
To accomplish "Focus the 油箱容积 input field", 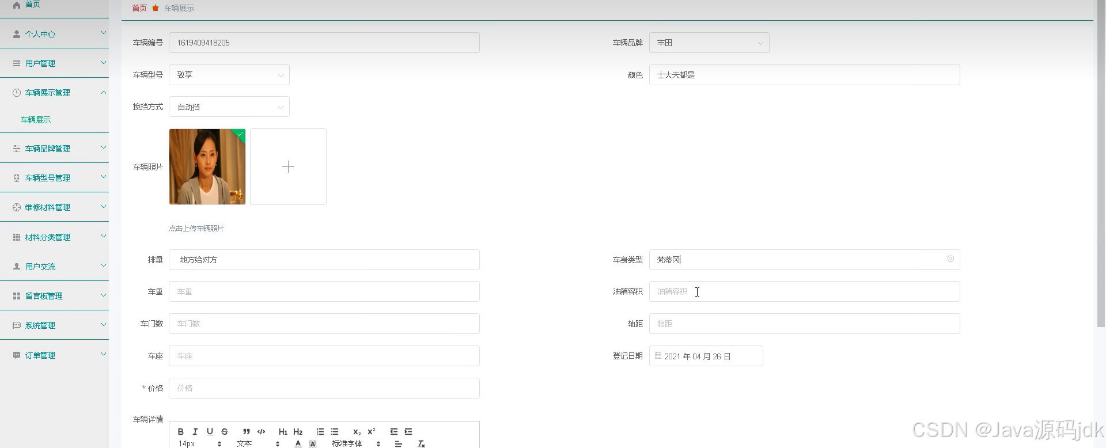I will (805, 291).
